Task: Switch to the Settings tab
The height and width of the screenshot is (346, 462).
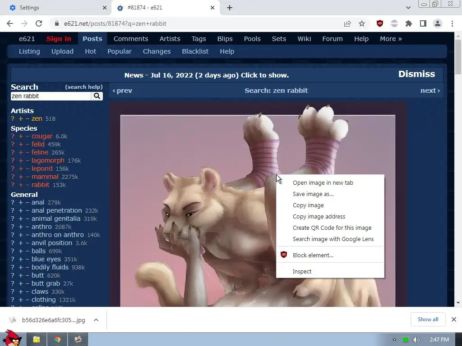Action: (55, 8)
